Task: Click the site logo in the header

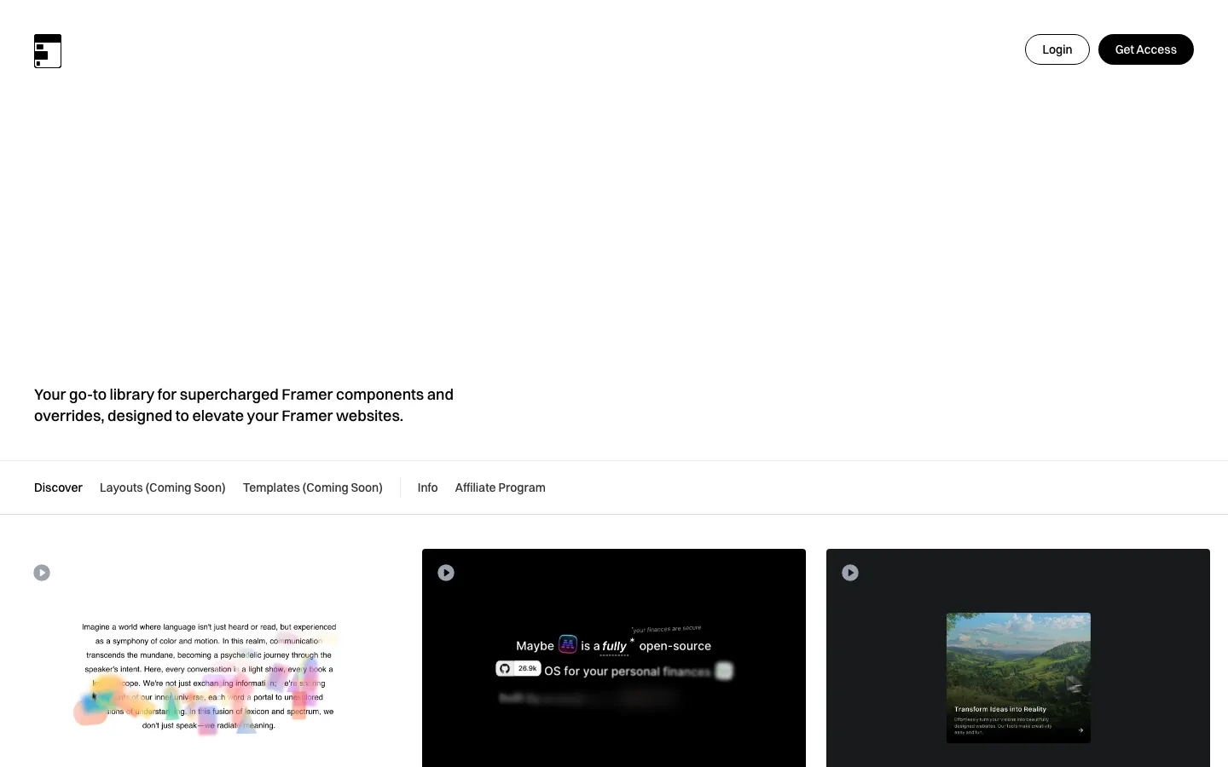Action: tap(48, 51)
